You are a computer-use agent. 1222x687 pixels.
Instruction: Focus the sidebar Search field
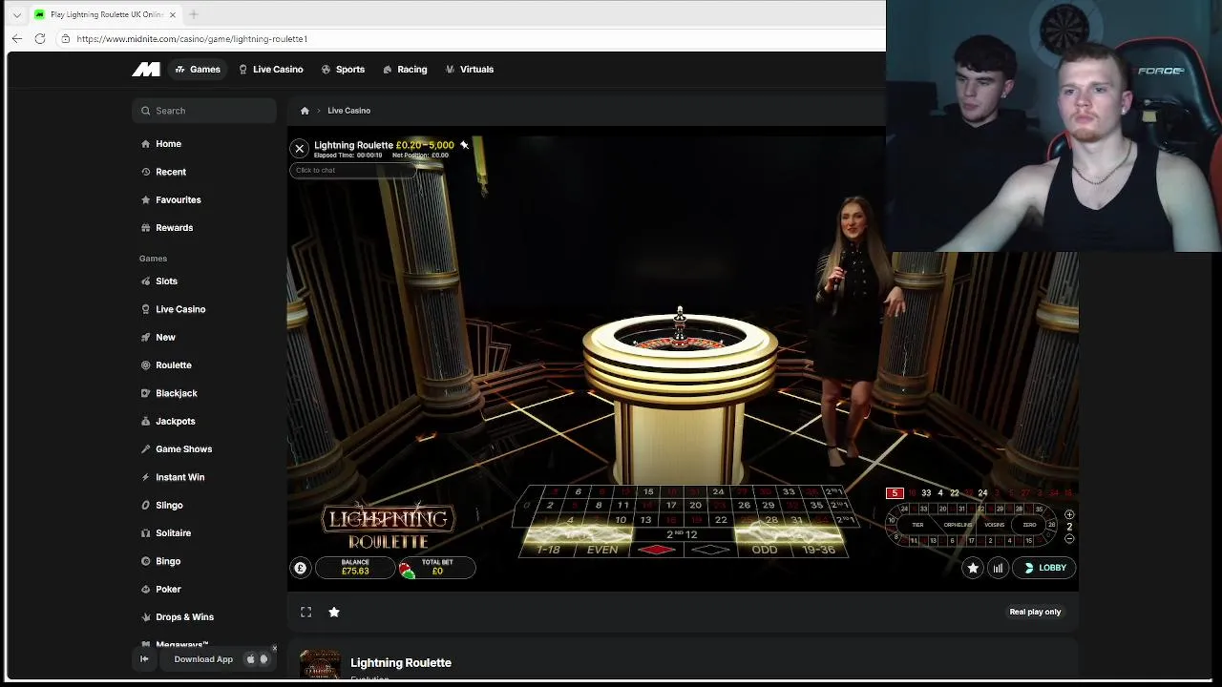pyautogui.click(x=204, y=111)
